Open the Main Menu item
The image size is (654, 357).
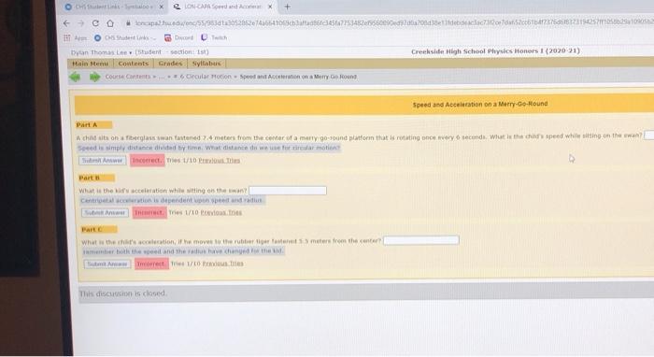click(90, 64)
